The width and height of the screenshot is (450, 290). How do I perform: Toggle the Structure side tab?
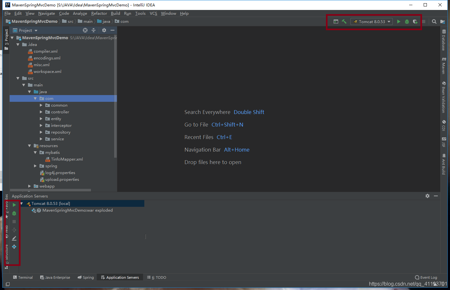tap(6, 256)
